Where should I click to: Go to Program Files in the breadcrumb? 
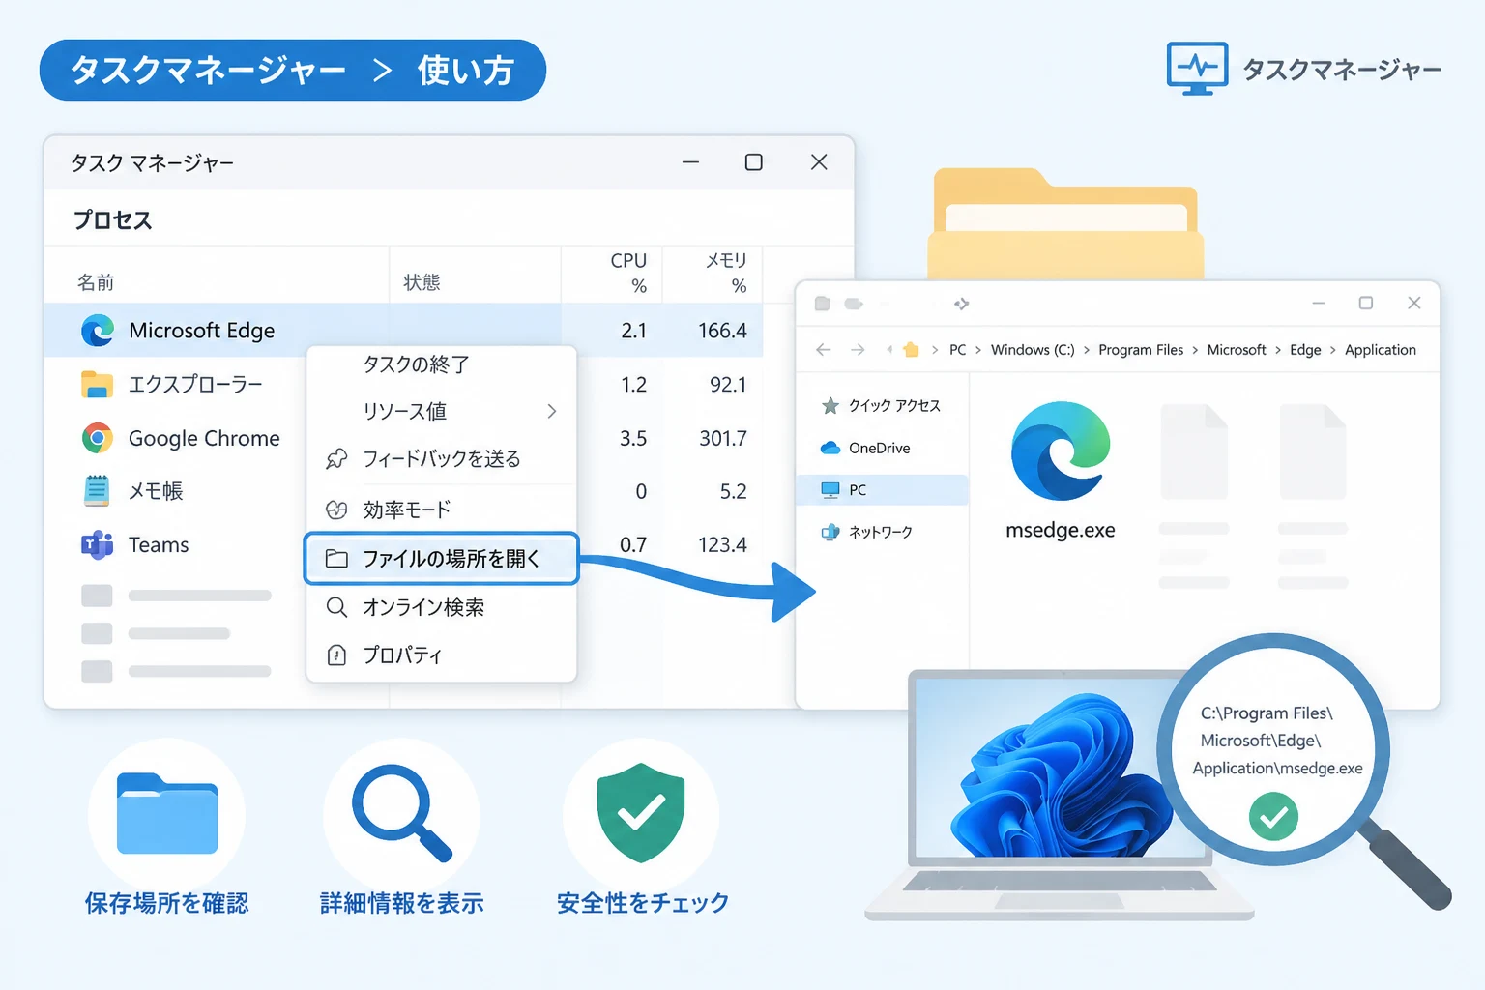[1141, 350]
